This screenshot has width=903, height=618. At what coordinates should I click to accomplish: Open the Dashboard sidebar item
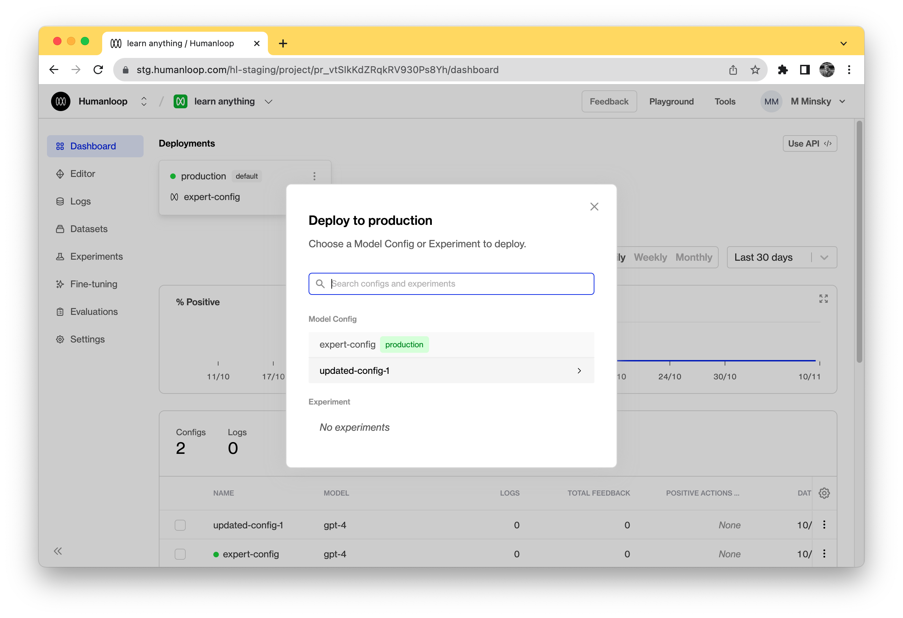95,146
